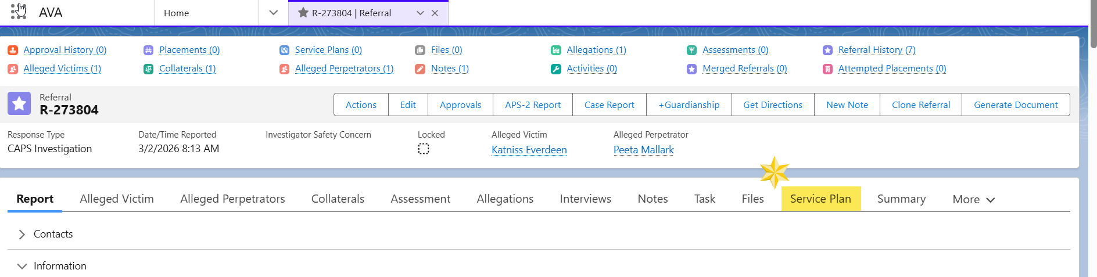Image resolution: width=1097 pixels, height=277 pixels.
Task: Open the Attempted Placements (0) link
Action: [892, 69]
